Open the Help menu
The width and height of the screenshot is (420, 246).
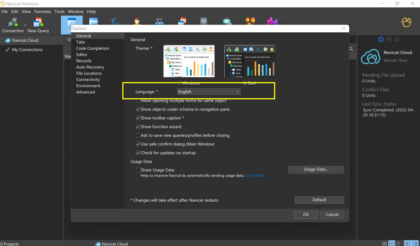click(x=91, y=11)
